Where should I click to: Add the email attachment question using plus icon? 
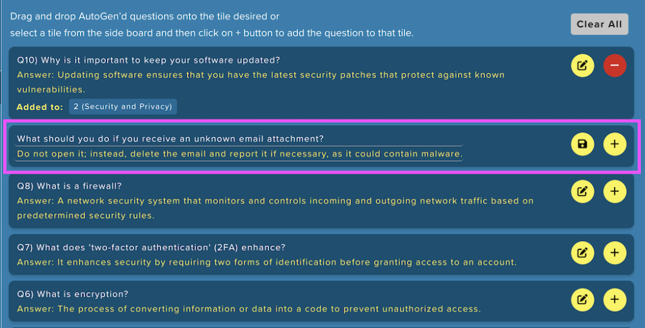pyautogui.click(x=615, y=145)
